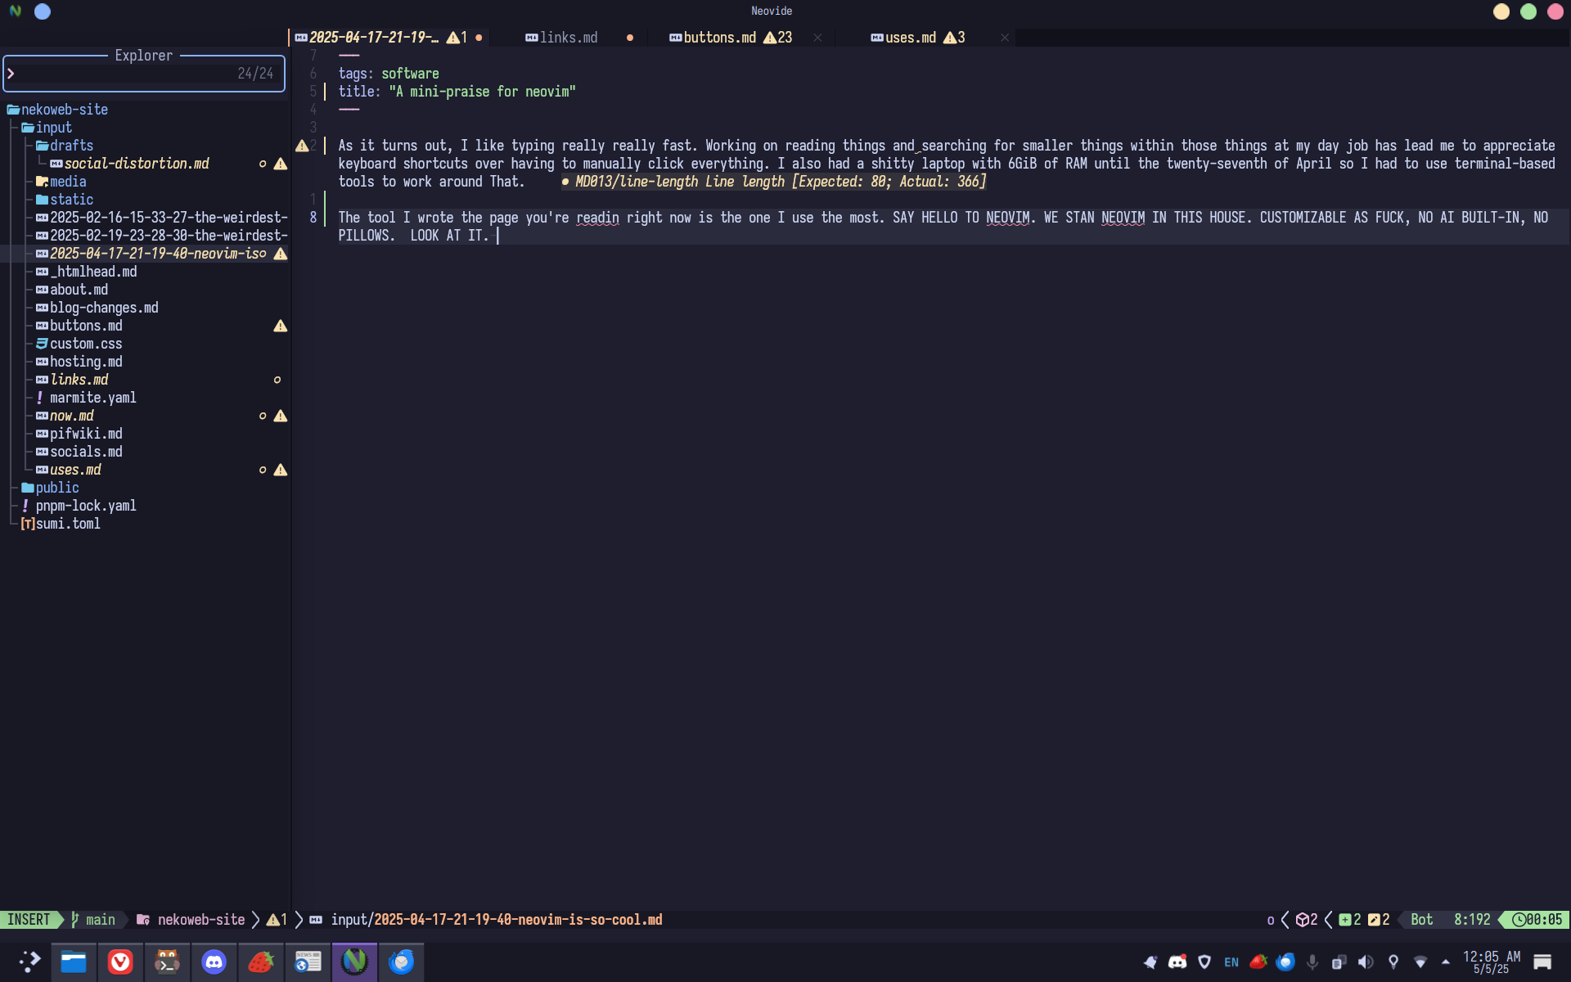Click the Discord tray icon
1571x982 pixels.
click(1177, 962)
